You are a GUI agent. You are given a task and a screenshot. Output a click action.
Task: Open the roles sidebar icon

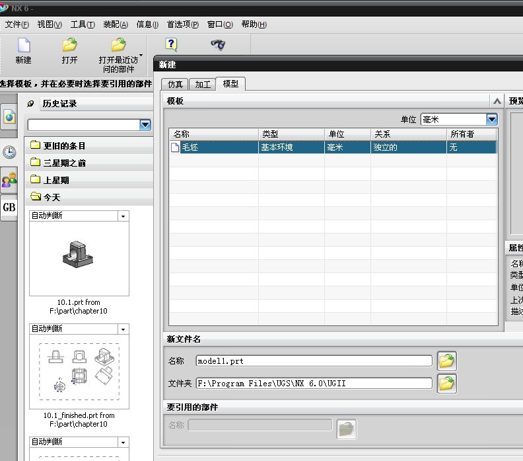pos(9,180)
